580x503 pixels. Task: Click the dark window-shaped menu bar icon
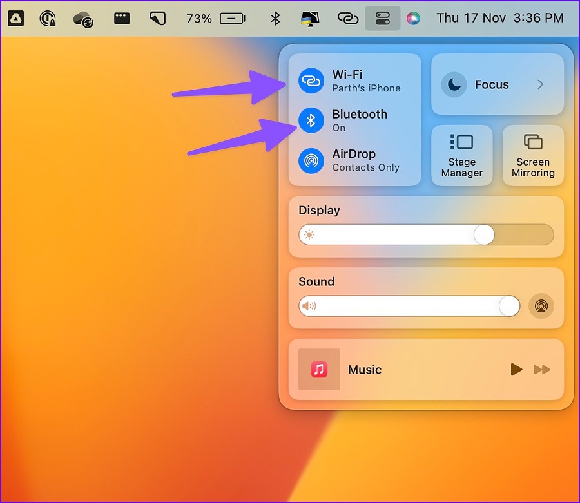coord(122,18)
